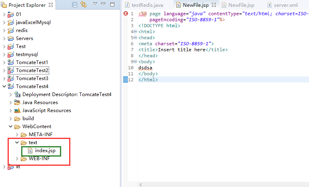Collapse the text folder

[17, 143]
